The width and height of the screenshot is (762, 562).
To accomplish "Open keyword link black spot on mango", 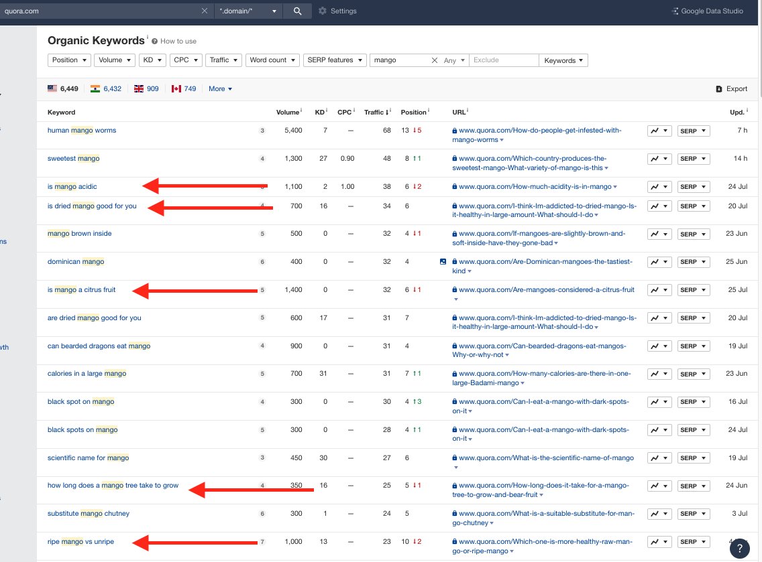I will (80, 401).
